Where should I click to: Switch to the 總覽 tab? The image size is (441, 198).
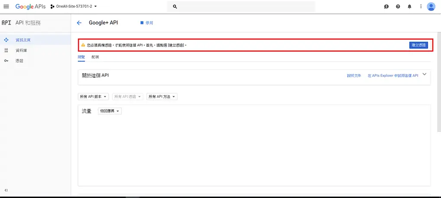tap(81, 57)
